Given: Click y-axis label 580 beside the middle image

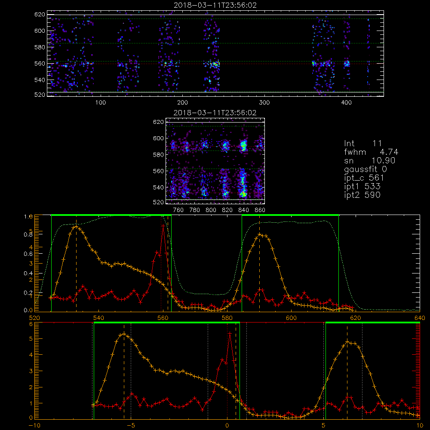Looking at the screenshot, I should 158,155.
